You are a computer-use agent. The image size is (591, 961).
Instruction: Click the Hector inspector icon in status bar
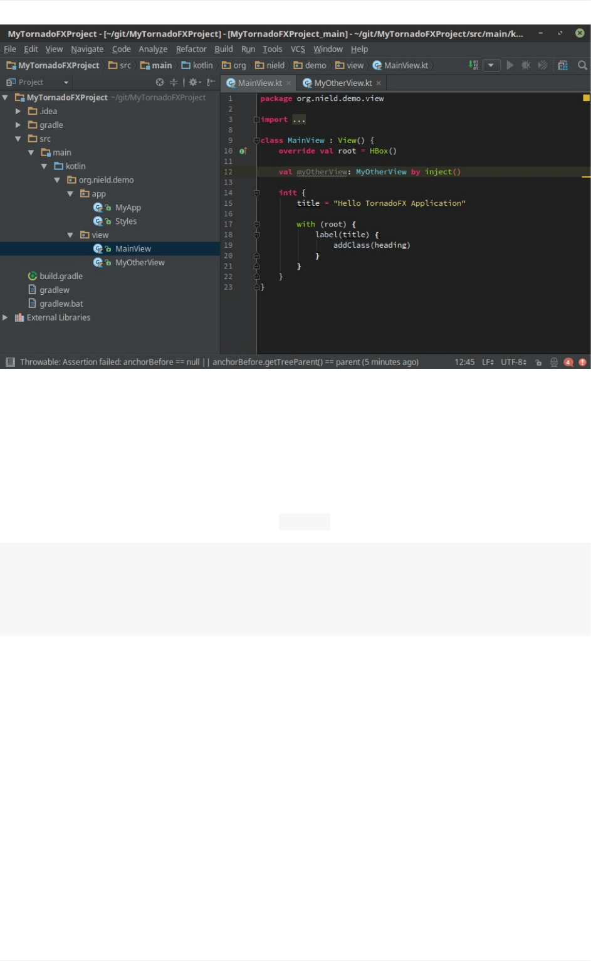(554, 362)
